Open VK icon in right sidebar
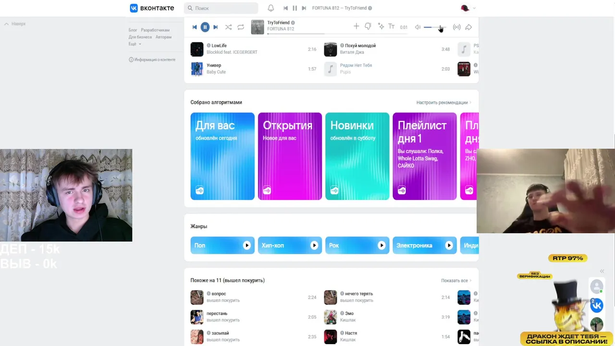 pos(597,306)
